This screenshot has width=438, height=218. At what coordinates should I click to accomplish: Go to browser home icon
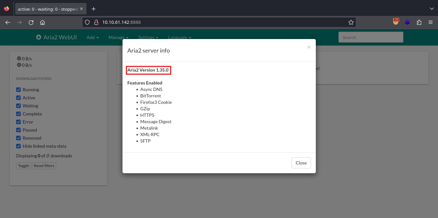42,23
